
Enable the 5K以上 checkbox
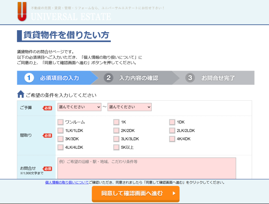tap(116, 147)
